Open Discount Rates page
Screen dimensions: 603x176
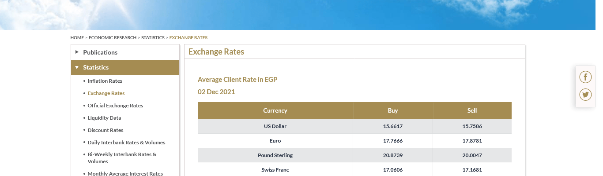(106, 130)
